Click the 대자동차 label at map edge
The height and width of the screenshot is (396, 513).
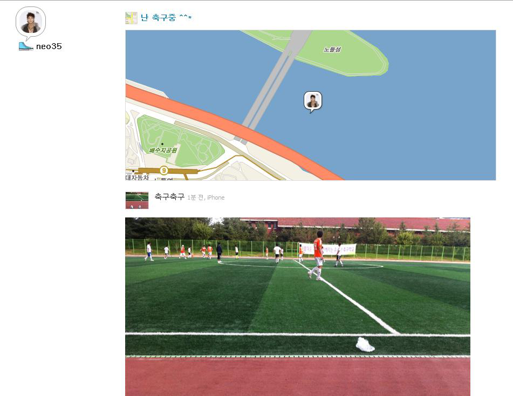(137, 177)
